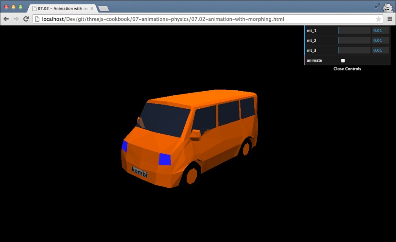This screenshot has width=396, height=242.
Task: Click the kombi license plate on the van
Action: (x=139, y=172)
